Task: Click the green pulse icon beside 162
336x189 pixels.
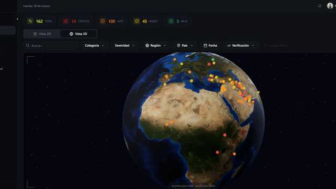Action: (x=30, y=21)
